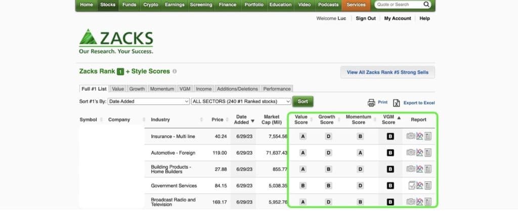The height and width of the screenshot is (211, 518).
Task: Sort table by Price column
Action: (x=218, y=119)
